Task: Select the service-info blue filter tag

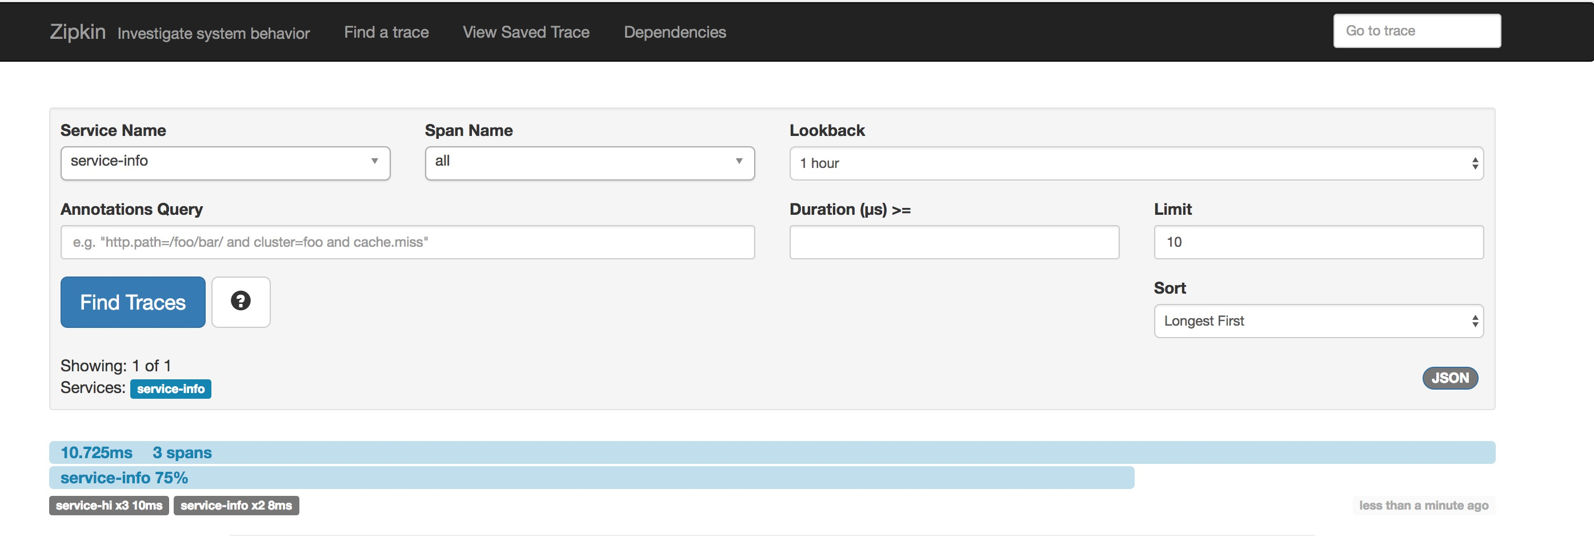Action: [171, 388]
